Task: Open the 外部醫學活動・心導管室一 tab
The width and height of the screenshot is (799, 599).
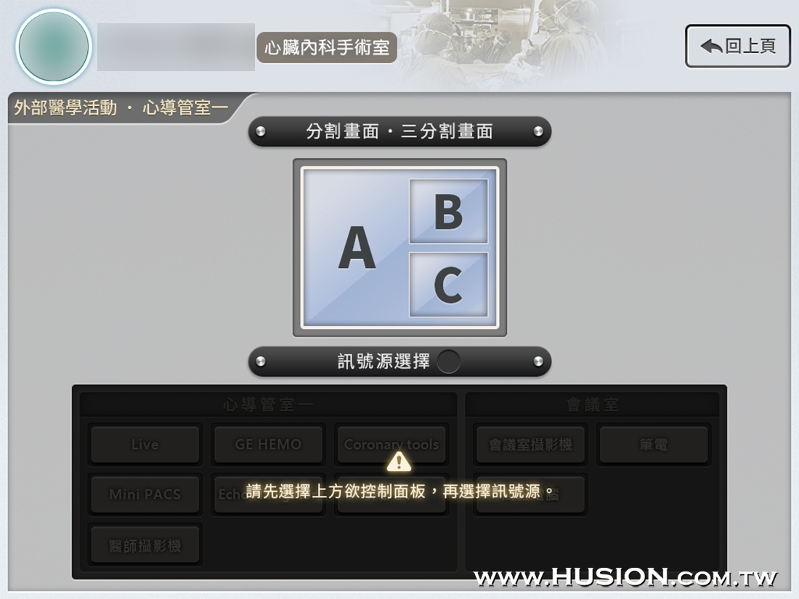Action: (121, 107)
